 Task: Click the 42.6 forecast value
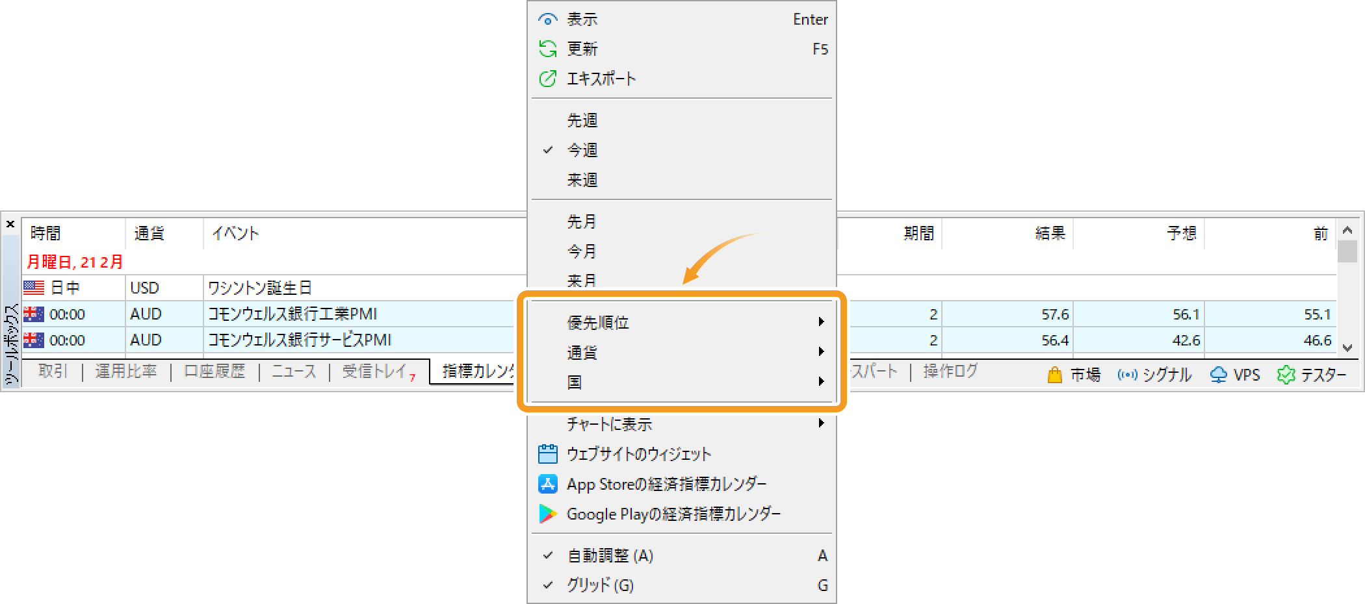[x=1186, y=340]
